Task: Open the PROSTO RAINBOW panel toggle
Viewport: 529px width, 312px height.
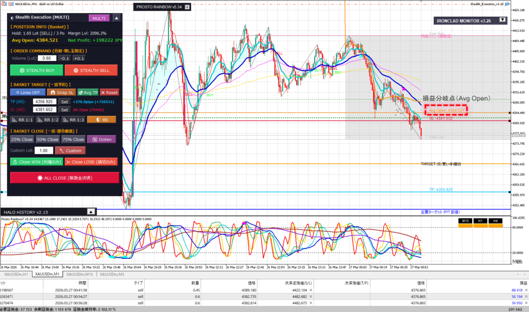Action: click(188, 7)
